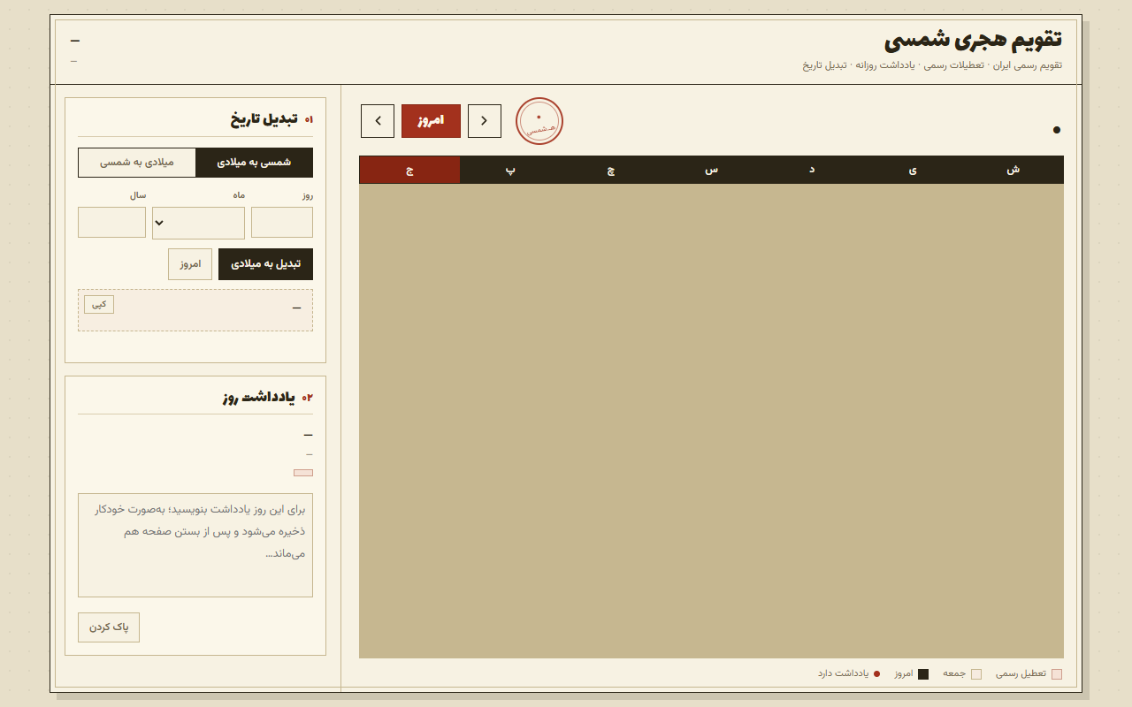Focus the سال year input field
Screen dimensions: 1132x707
(x=111, y=223)
